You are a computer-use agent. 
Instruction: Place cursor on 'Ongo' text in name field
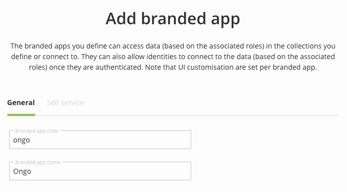[22, 171]
